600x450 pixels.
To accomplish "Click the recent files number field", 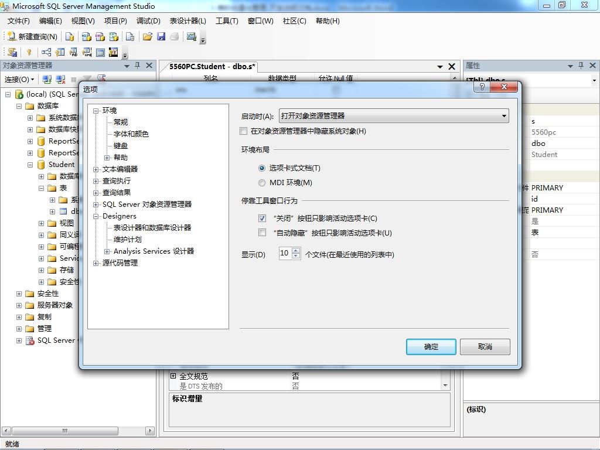I will pyautogui.click(x=285, y=253).
